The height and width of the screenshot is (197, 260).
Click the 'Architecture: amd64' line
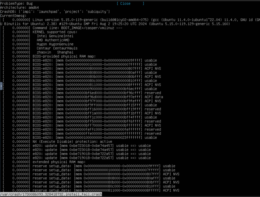(19, 8)
